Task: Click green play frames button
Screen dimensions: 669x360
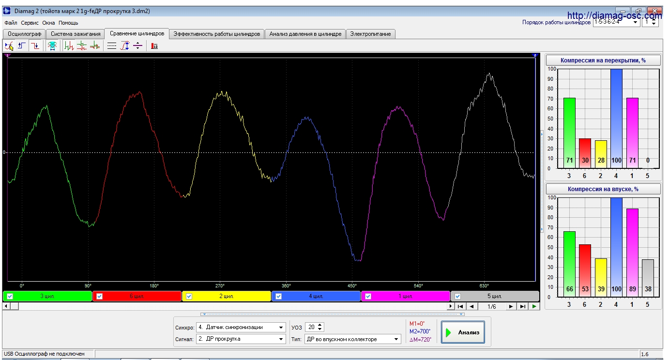Action: [x=534, y=306]
